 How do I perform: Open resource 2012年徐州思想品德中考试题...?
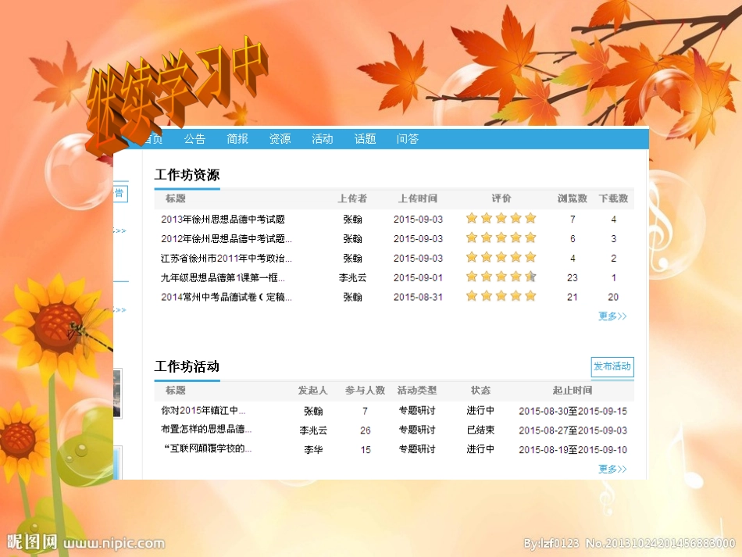[x=227, y=238]
